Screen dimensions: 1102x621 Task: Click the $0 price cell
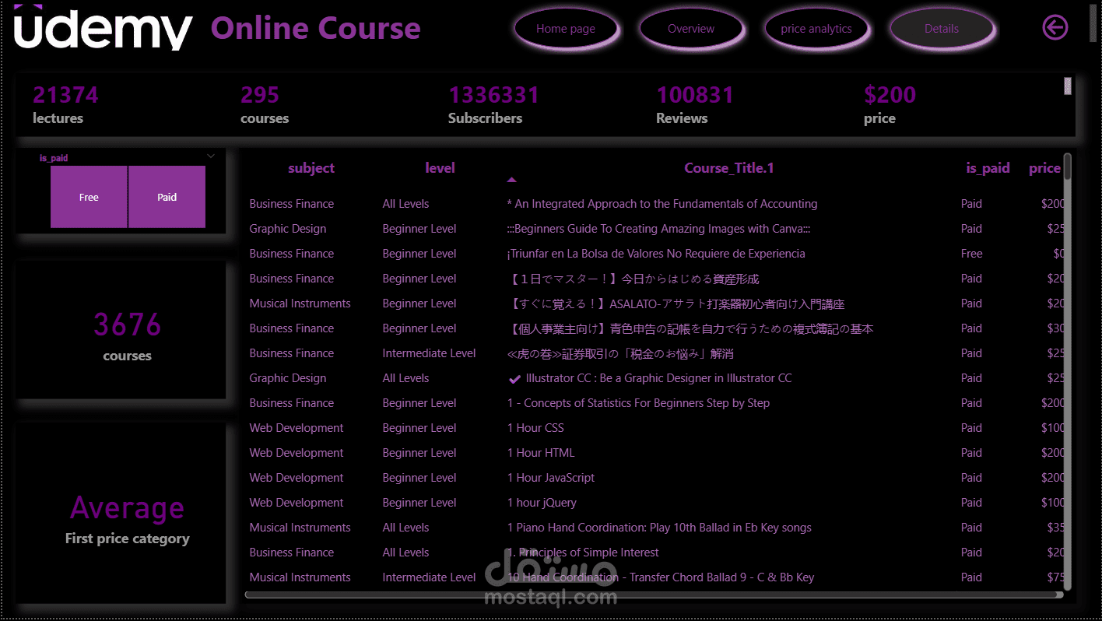[1058, 254]
